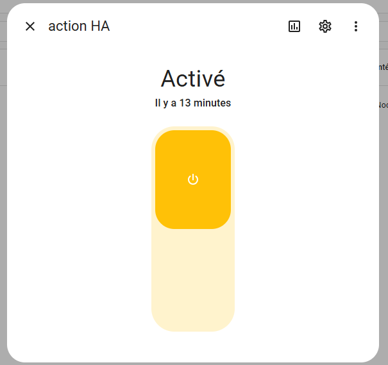Click dimmed backdrop left of the dialog
The height and width of the screenshot is (365, 388).
pos(3,192)
